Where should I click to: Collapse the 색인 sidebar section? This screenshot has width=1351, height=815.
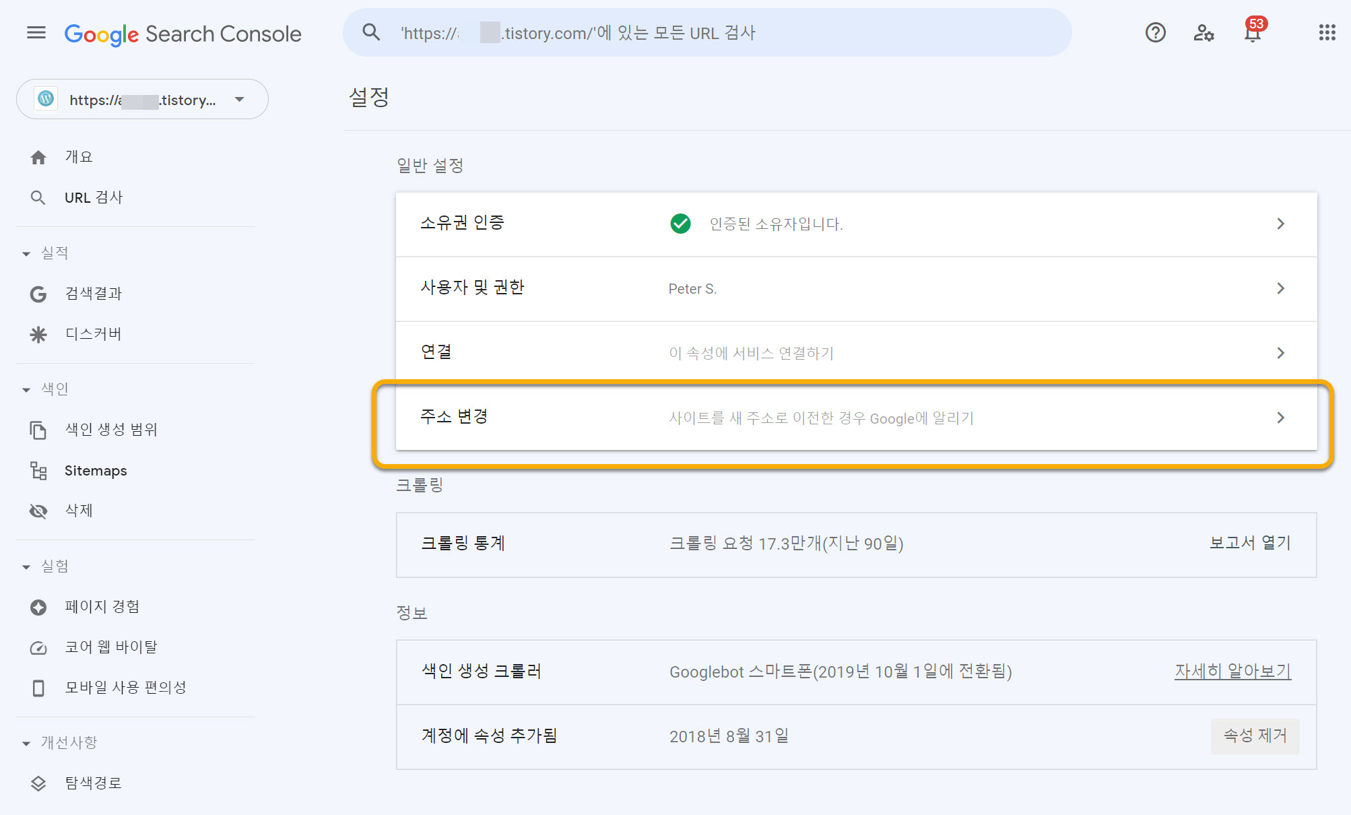26,389
